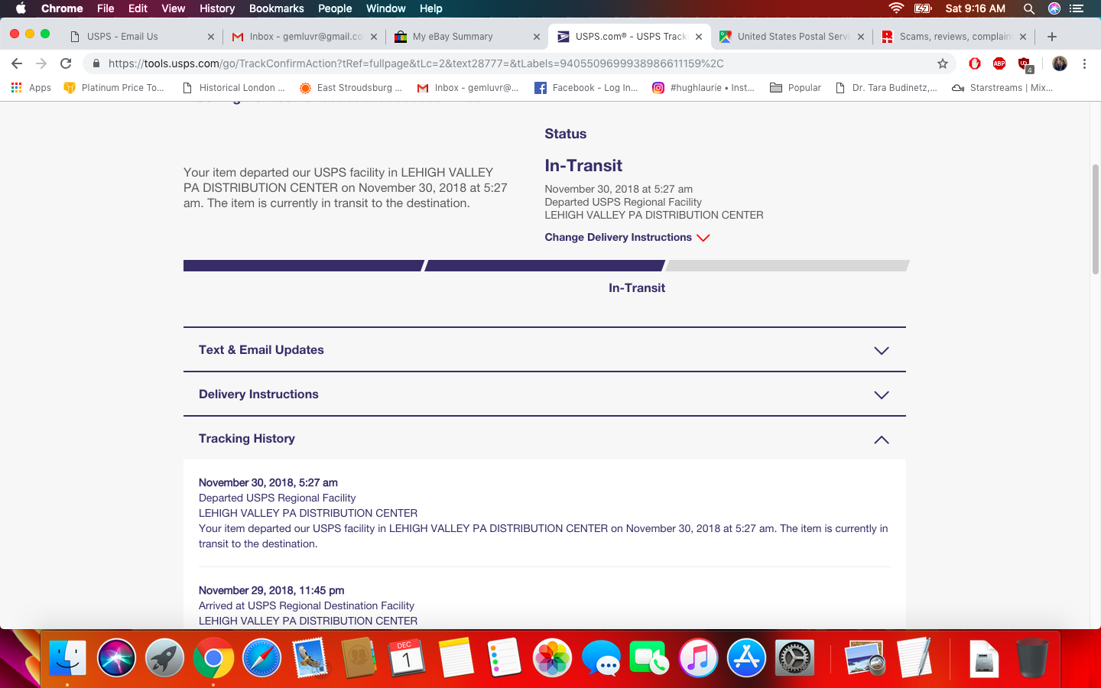Image resolution: width=1101 pixels, height=688 pixels.
Task: Open the uBlock extension with badge 4
Action: coord(1025,64)
